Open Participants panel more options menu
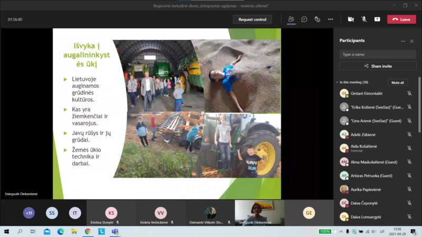 click(x=403, y=41)
